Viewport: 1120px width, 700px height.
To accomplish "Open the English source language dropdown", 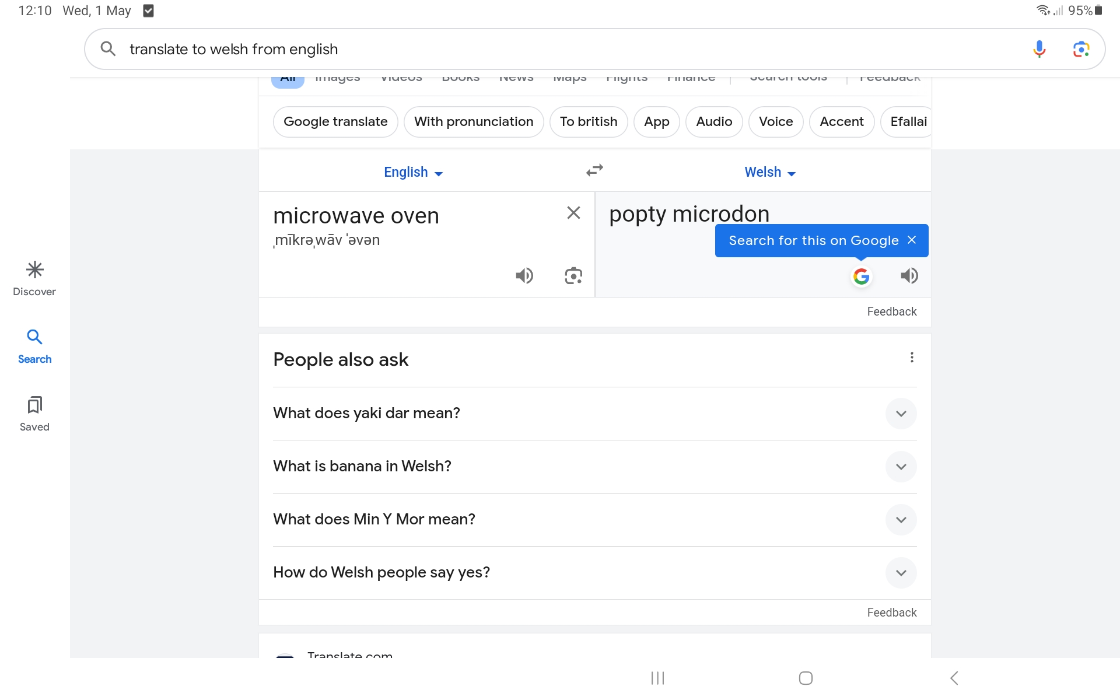I will click(413, 172).
